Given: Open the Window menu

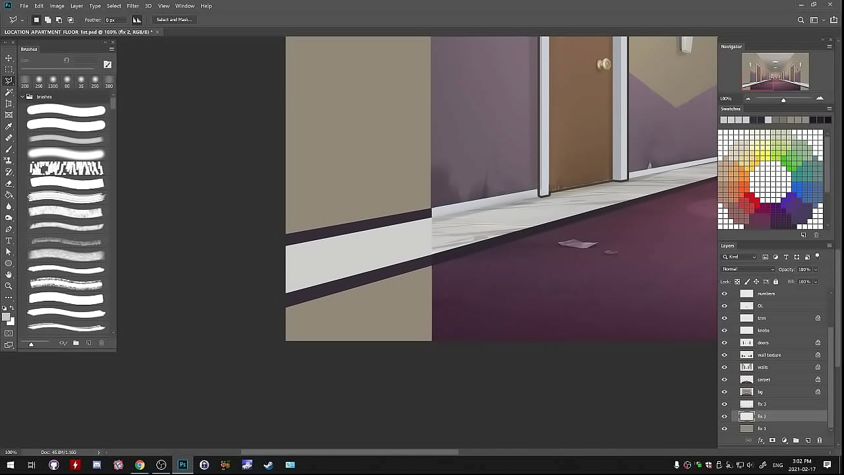Looking at the screenshot, I should (x=185, y=6).
